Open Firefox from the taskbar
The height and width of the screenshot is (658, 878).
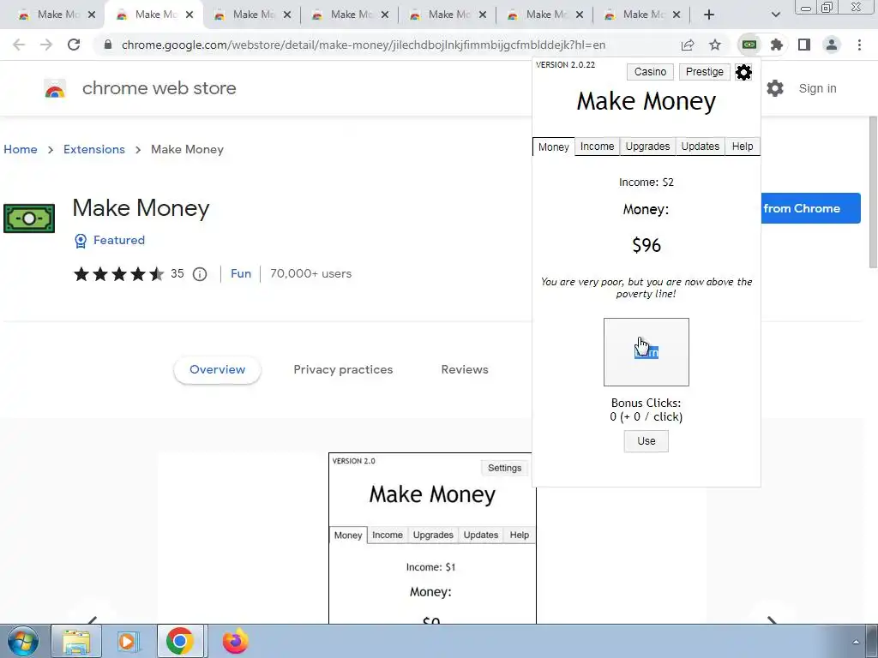(236, 641)
